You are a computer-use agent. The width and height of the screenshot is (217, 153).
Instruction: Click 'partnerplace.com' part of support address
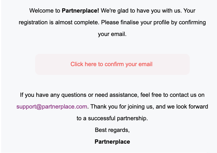click(x=64, y=107)
